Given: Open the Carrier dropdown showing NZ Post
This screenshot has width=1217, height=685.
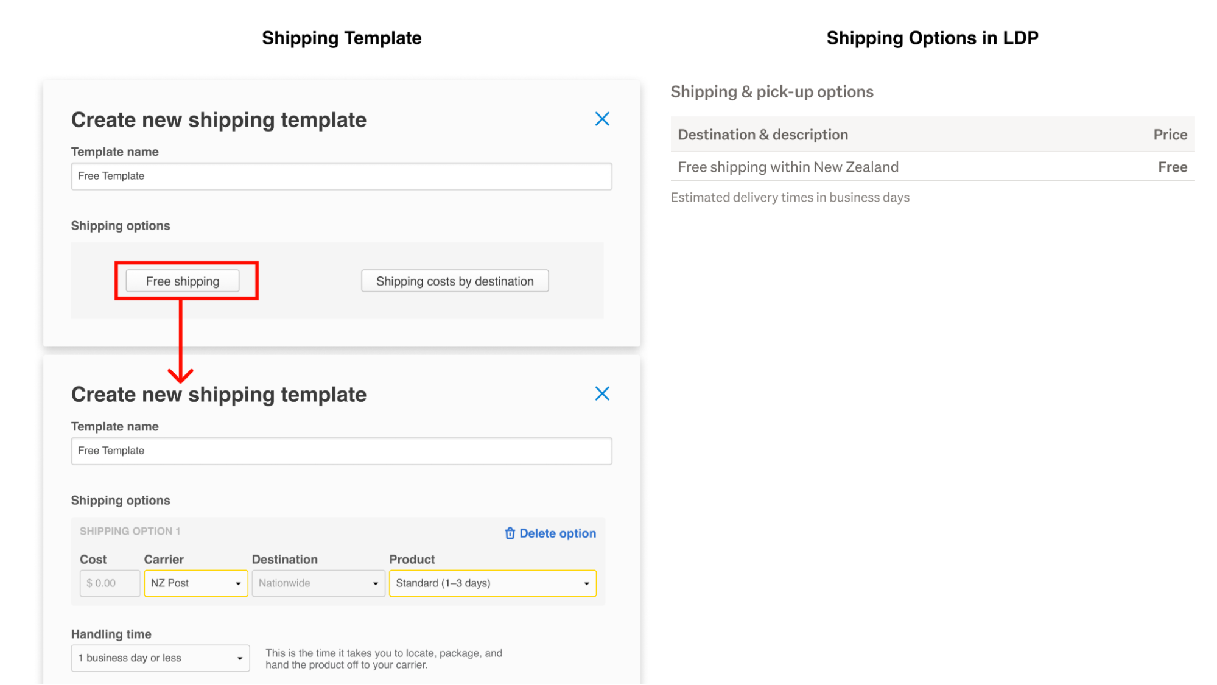Looking at the screenshot, I should tap(195, 583).
